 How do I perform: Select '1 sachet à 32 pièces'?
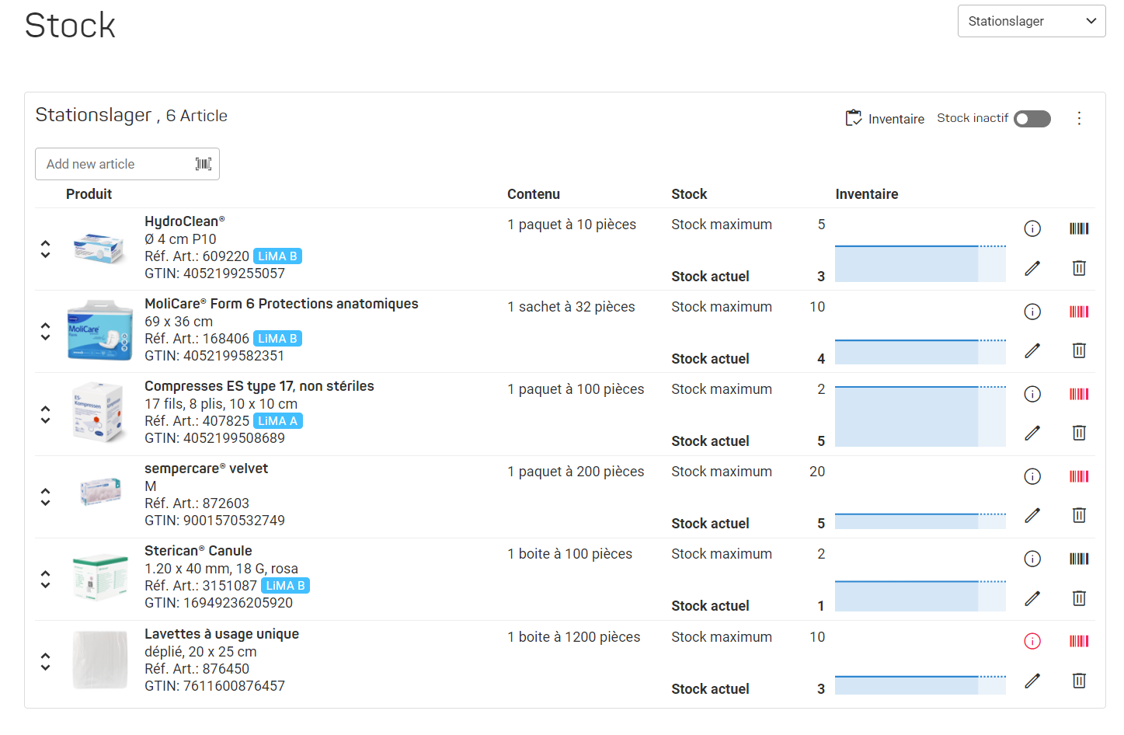(571, 307)
